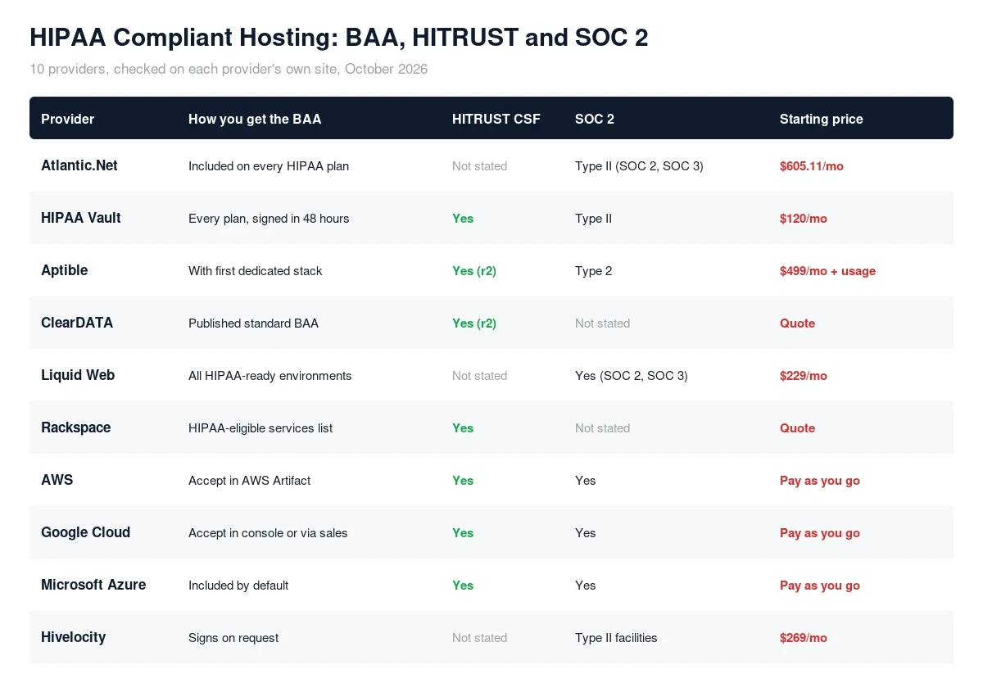Select the Hivelocity provider name
Screen dimensions: 983x683
click(x=74, y=637)
